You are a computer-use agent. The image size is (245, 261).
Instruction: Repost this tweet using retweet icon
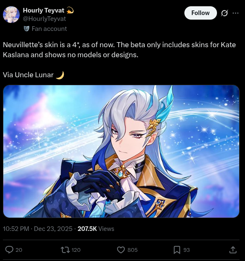pyautogui.click(x=65, y=250)
